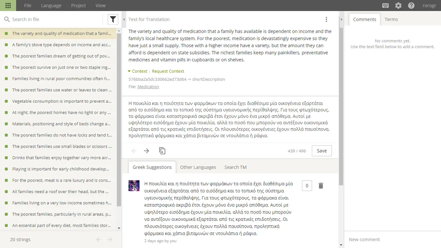
Task: Go to next page arrow below string list
Action: coord(110,239)
